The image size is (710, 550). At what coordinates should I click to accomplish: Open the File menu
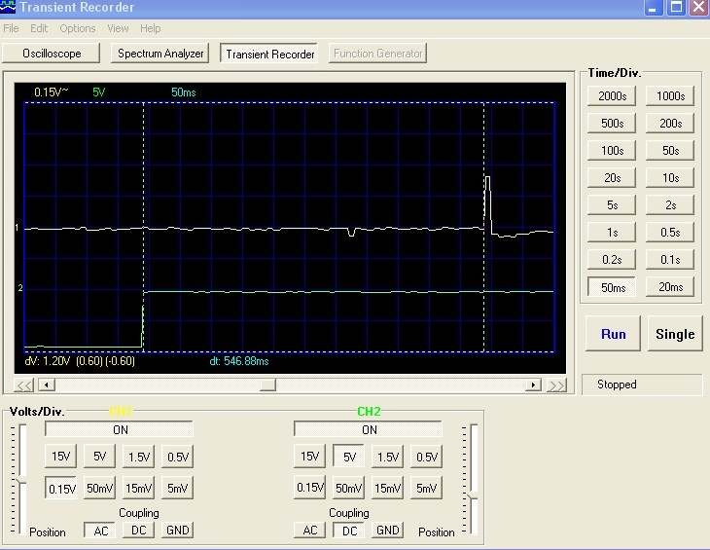pos(11,28)
